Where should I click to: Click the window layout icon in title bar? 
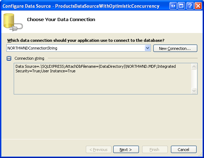pos(181,6)
